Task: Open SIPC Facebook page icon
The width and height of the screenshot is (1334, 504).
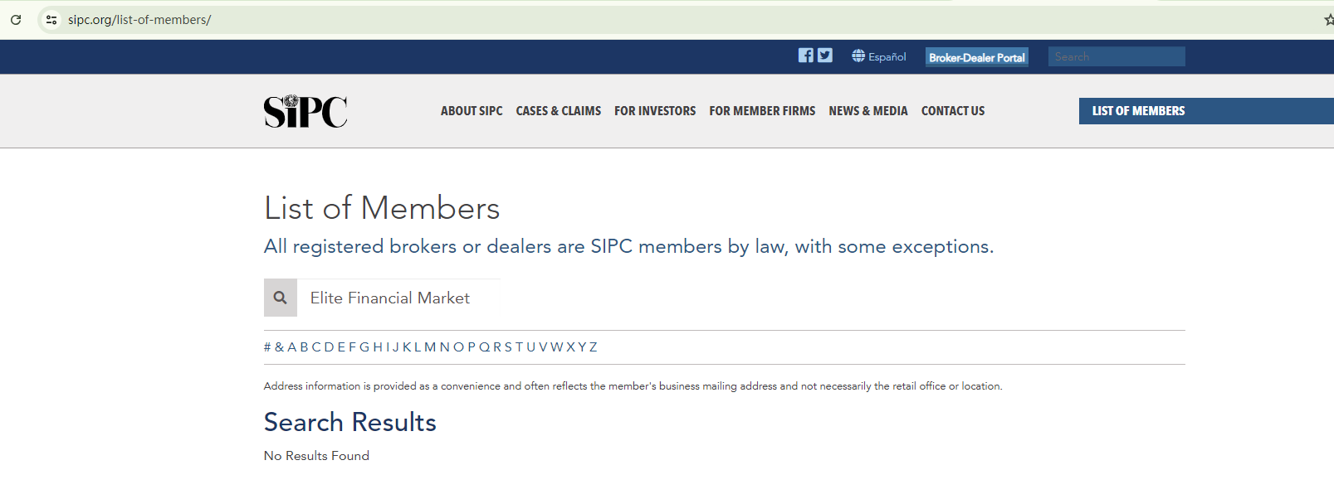Action: [x=806, y=56]
